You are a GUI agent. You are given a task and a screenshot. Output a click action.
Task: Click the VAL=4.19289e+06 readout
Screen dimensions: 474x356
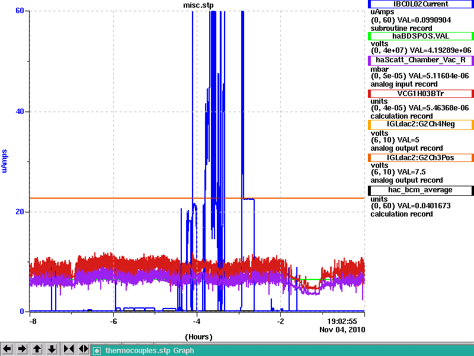[440, 50]
